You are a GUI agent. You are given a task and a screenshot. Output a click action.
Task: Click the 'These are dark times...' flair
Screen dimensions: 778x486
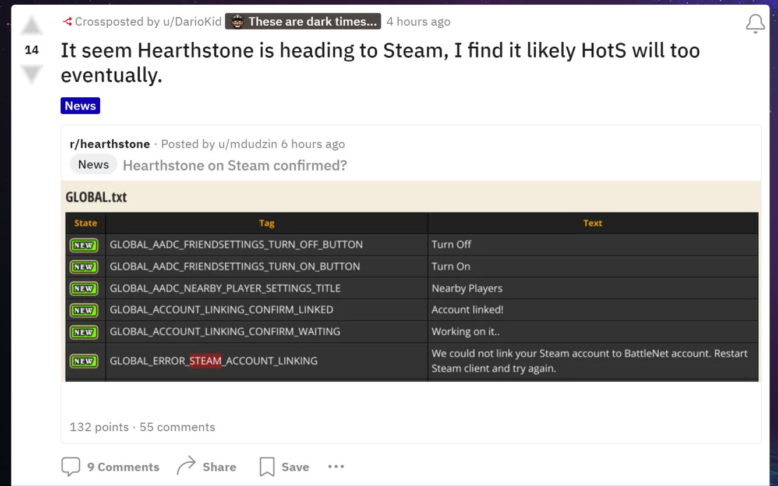[x=303, y=22]
